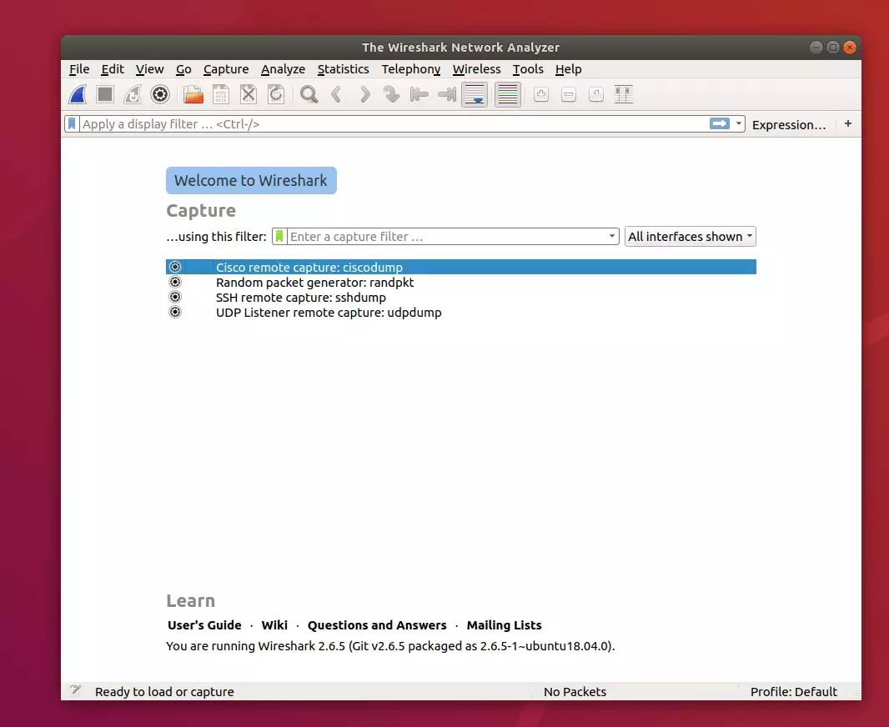Click Ready to load or capture status
The height and width of the screenshot is (727, 889).
[x=164, y=692]
